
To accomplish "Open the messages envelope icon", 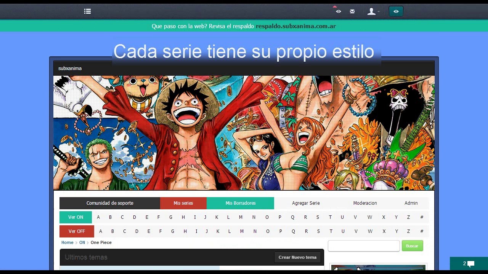I will pos(352,11).
